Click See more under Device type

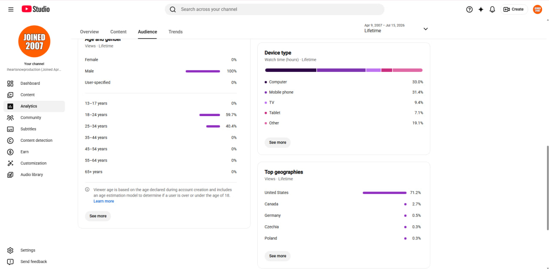click(x=278, y=142)
